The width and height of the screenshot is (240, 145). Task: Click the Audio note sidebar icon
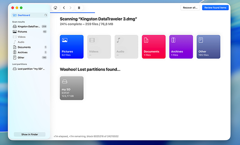15,42
